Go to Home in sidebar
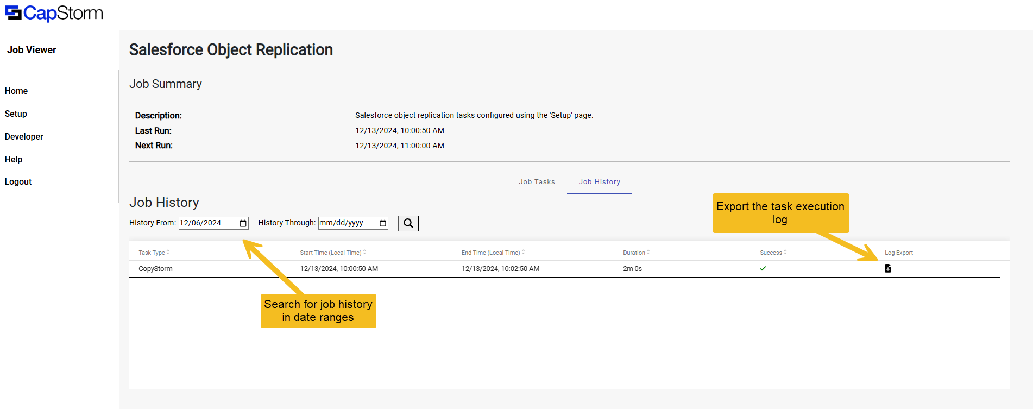 pos(16,91)
